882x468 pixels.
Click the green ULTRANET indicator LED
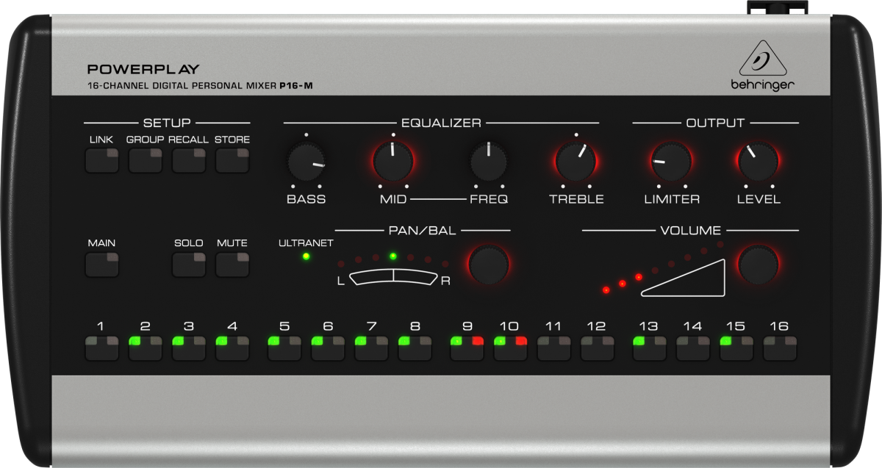pos(306,256)
